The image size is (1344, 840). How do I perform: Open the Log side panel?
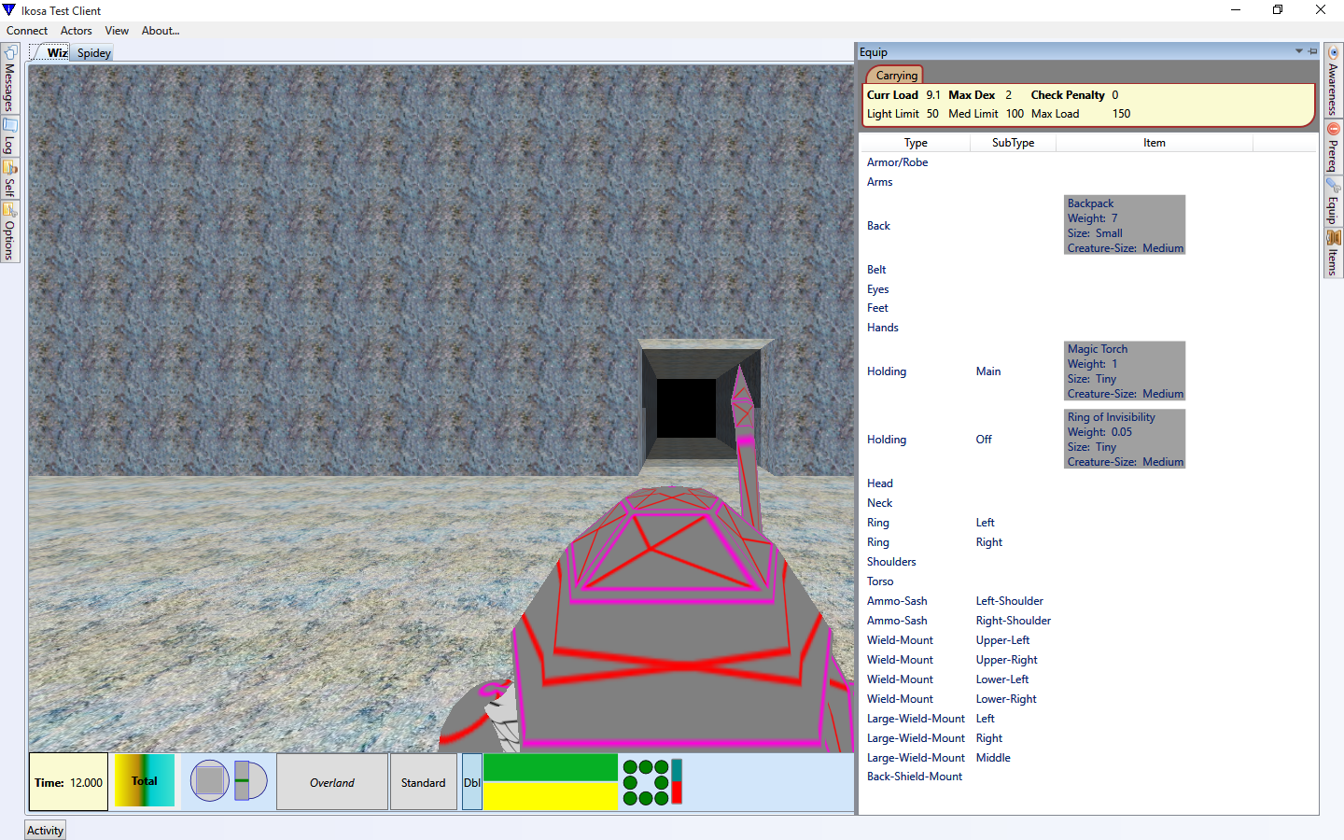[9, 136]
